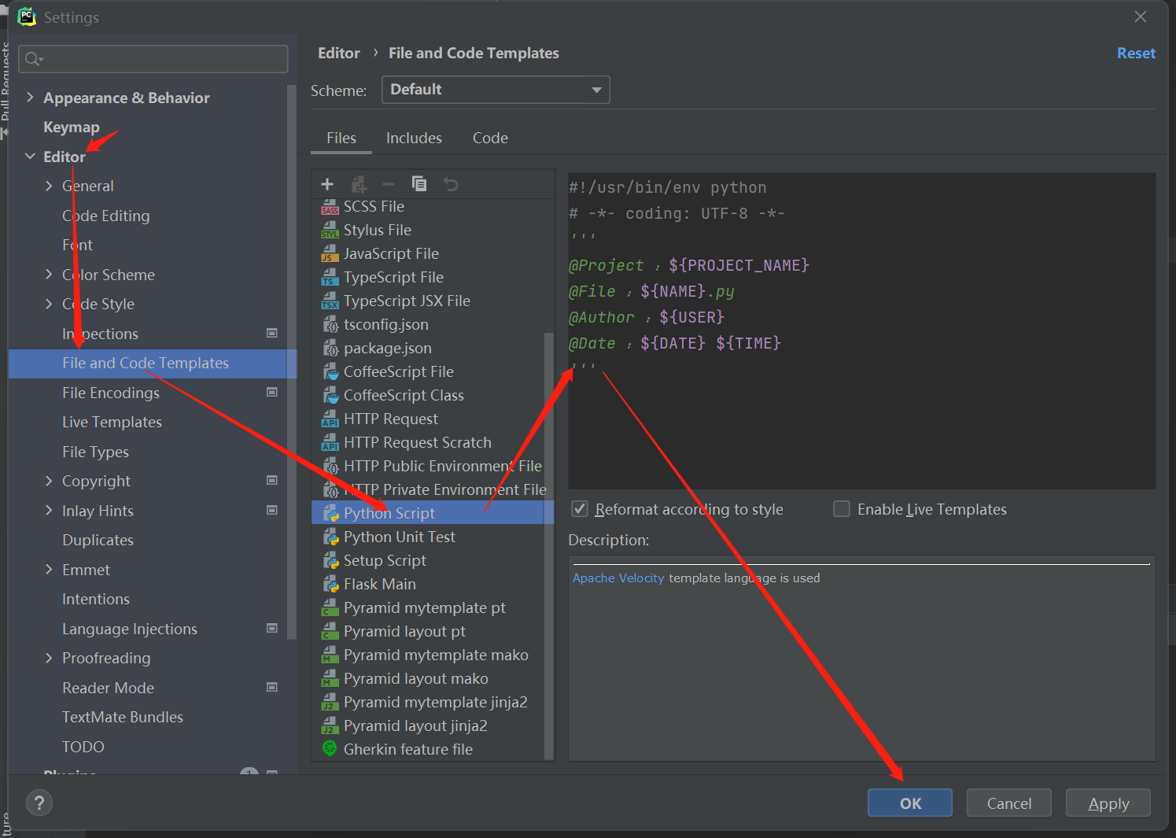
Task: Expand the Color Scheme node
Action: (x=49, y=275)
